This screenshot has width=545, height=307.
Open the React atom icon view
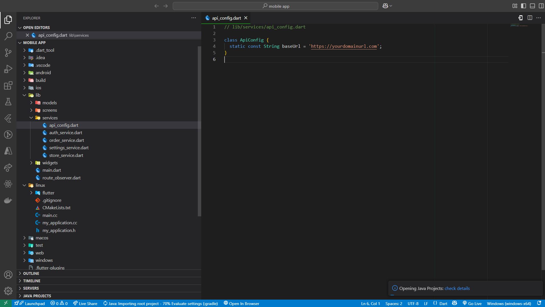pos(8,184)
